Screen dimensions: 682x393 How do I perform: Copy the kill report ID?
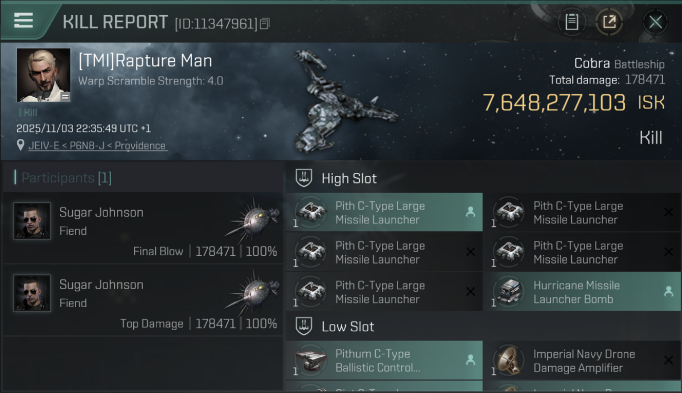(x=265, y=23)
